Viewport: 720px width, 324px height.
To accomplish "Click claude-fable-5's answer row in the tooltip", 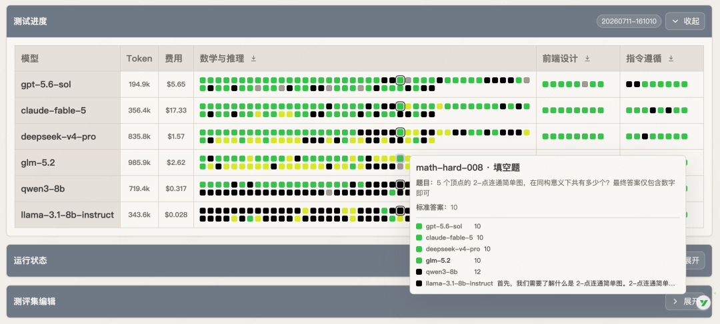I will click(x=547, y=238).
